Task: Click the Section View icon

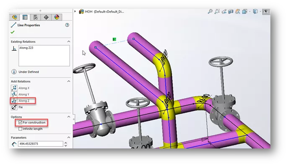Action: [x=231, y=12]
